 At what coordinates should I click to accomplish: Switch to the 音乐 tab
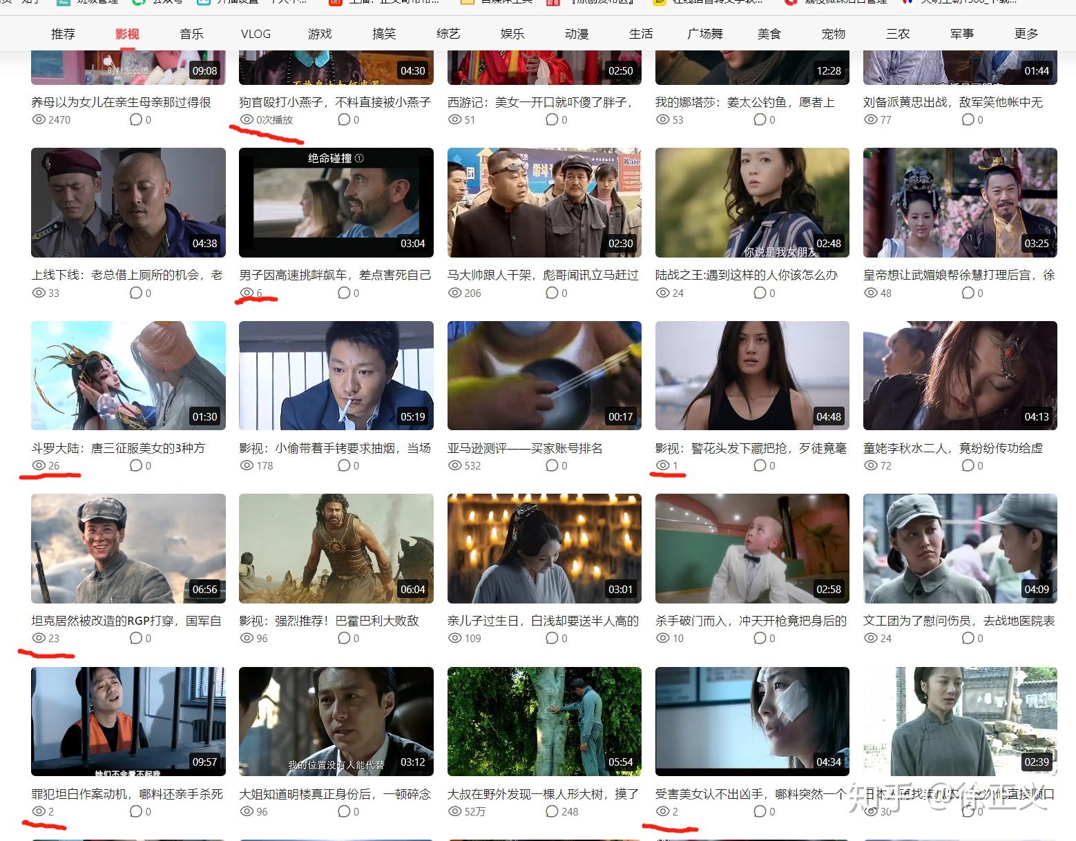(191, 34)
